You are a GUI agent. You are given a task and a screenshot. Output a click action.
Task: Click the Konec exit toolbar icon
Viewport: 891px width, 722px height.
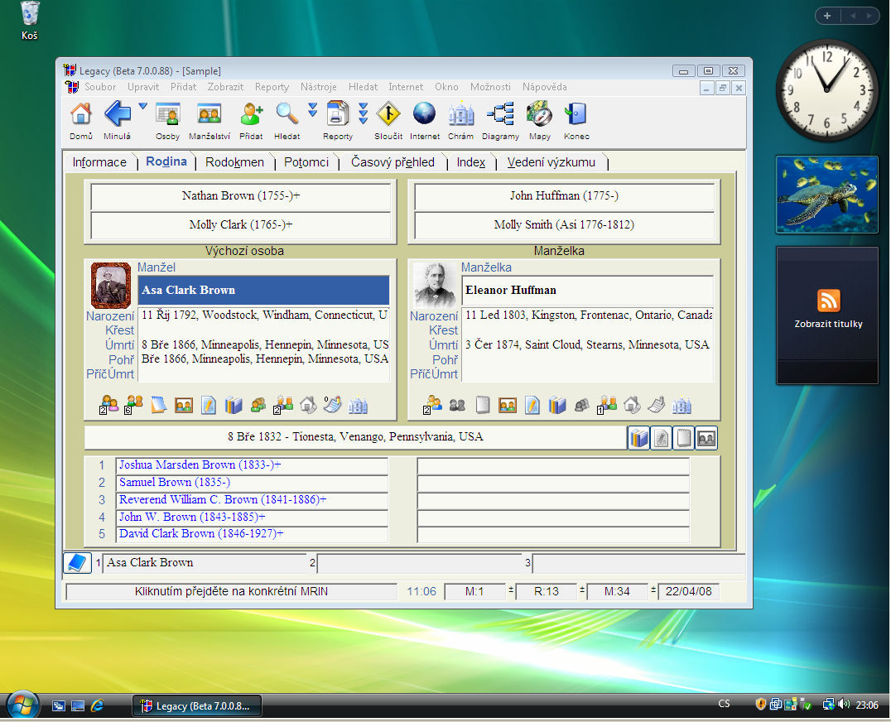(x=576, y=114)
